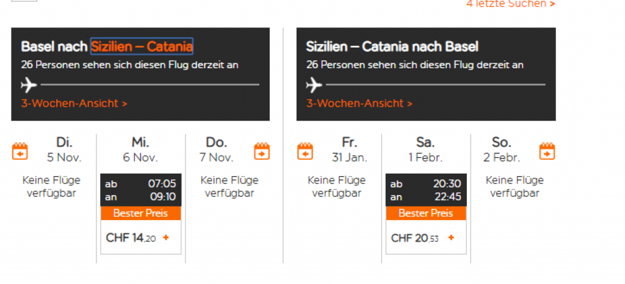The width and height of the screenshot is (625, 284).
Task: Select the 20:30 return flight times
Action: [x=425, y=190]
